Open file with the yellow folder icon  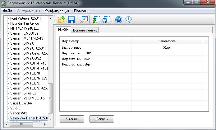coord(62,19)
